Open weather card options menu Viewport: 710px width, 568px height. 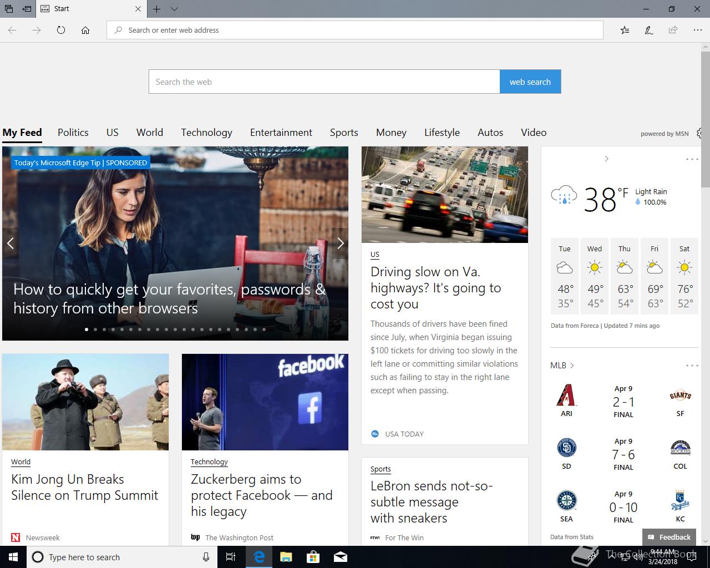point(692,159)
